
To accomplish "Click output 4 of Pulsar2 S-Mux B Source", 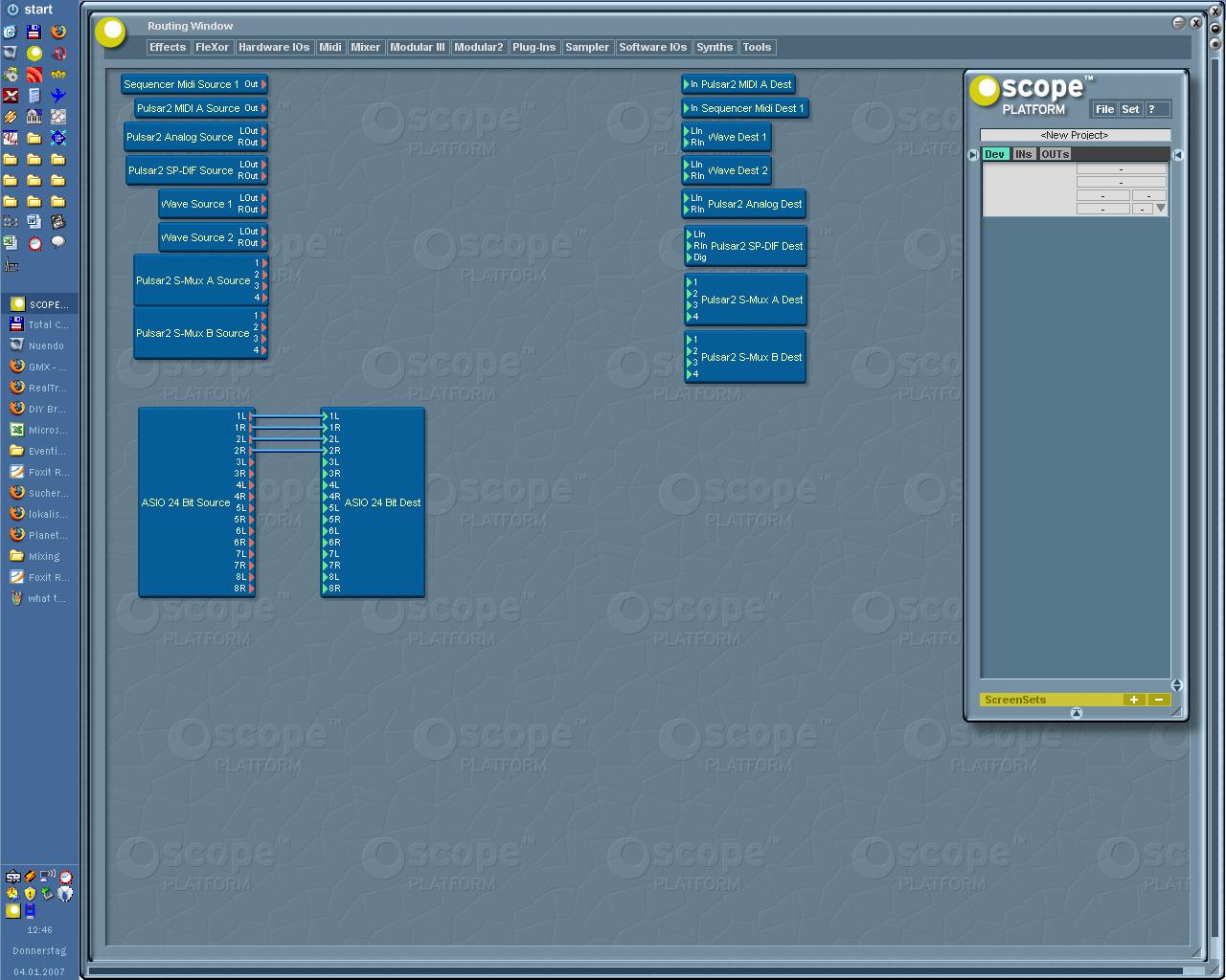I will click(x=263, y=350).
